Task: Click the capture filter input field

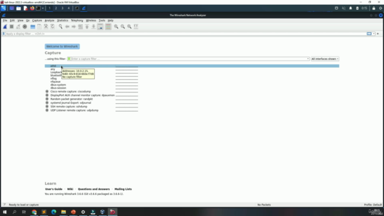Action: (x=188, y=59)
